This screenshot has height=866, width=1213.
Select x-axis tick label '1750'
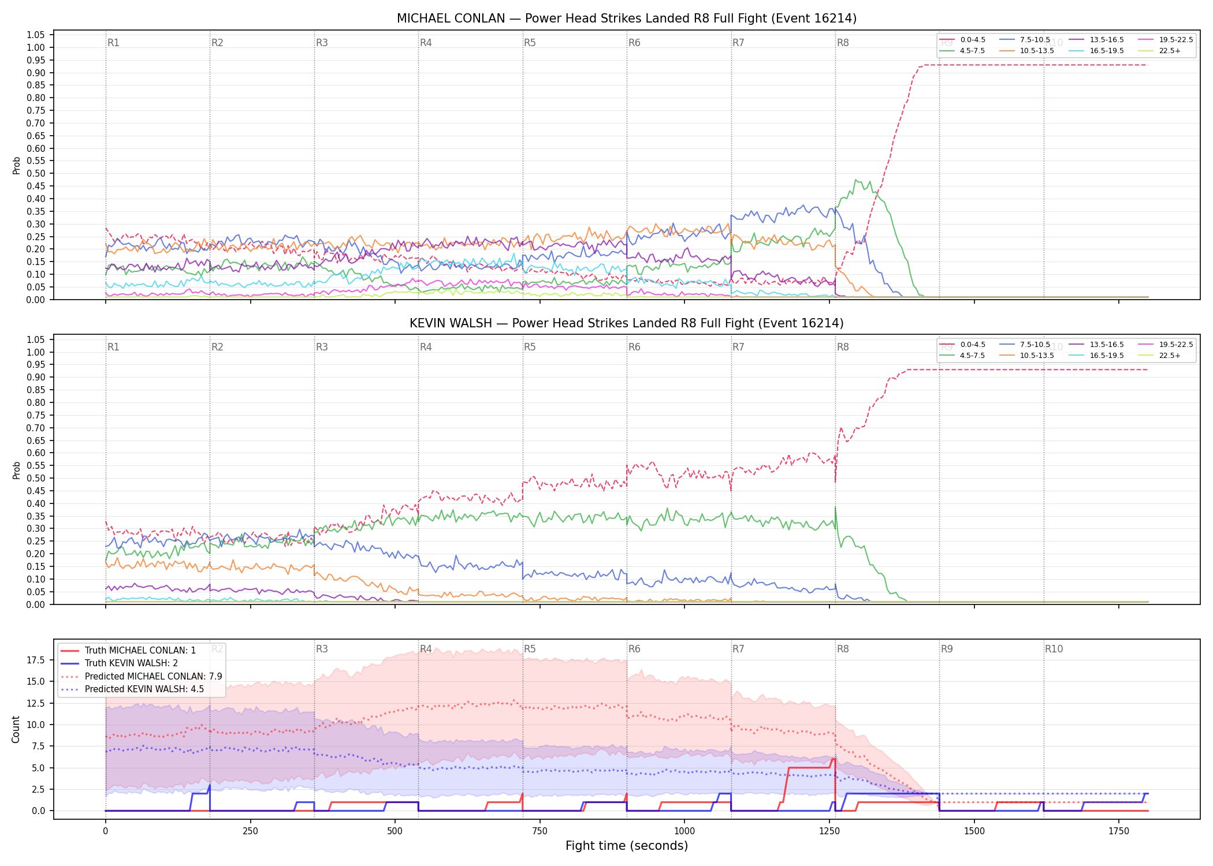(1119, 831)
